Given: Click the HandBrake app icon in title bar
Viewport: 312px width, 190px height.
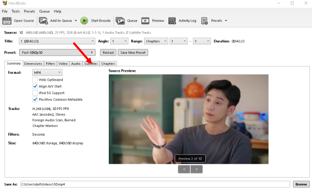Looking at the screenshot, I should tap(5, 3).
